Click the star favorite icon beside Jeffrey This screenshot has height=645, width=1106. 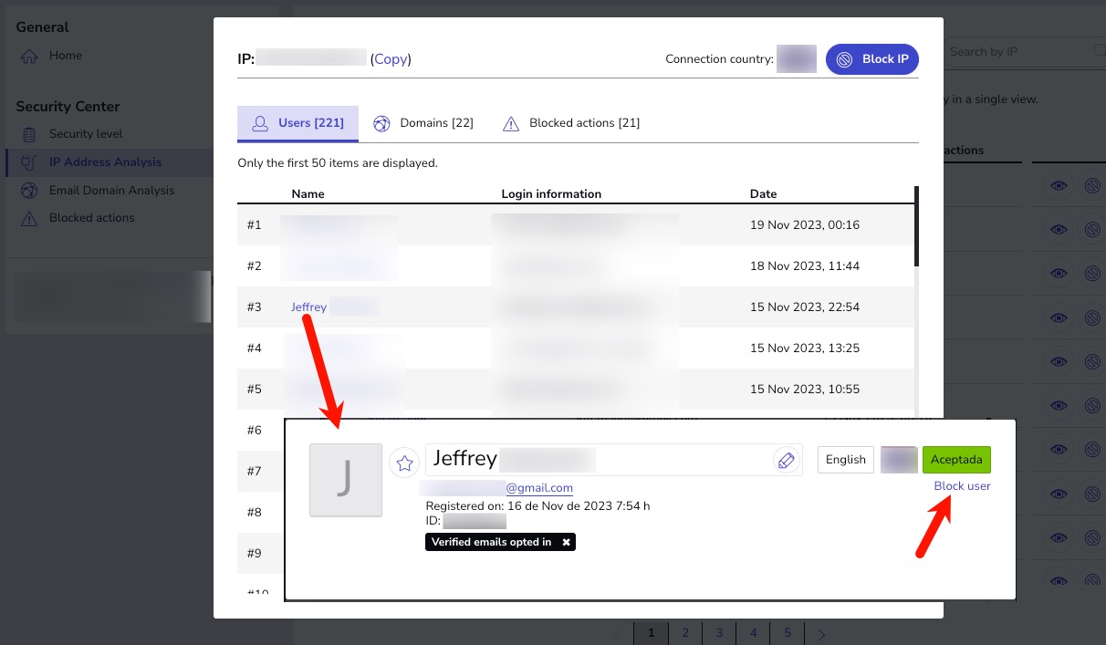point(404,463)
